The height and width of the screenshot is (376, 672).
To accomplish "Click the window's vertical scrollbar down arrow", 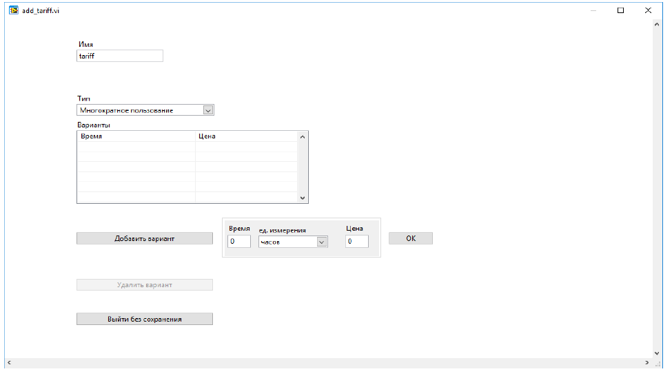I will [x=656, y=353].
